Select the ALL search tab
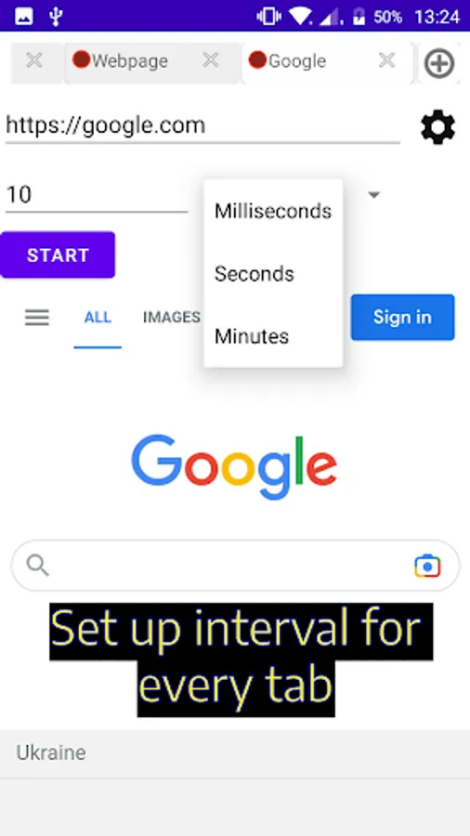Screen dimensions: 470x836 coord(98,318)
